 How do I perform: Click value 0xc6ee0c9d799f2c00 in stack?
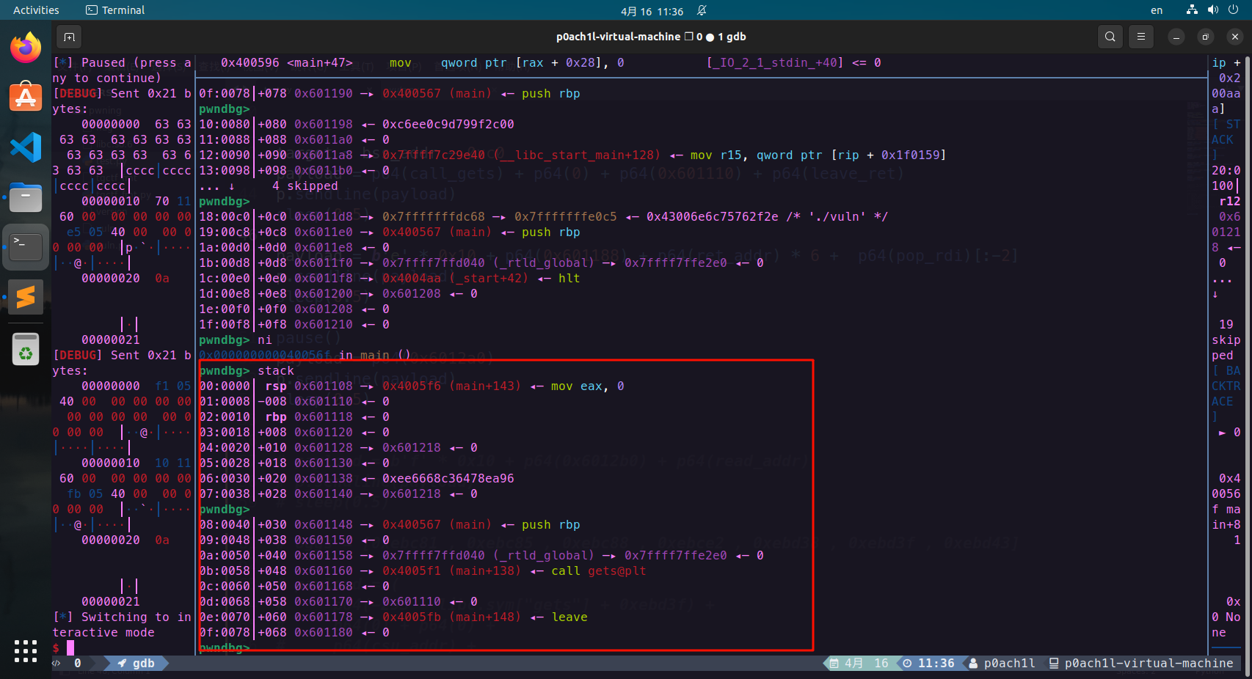coord(448,124)
